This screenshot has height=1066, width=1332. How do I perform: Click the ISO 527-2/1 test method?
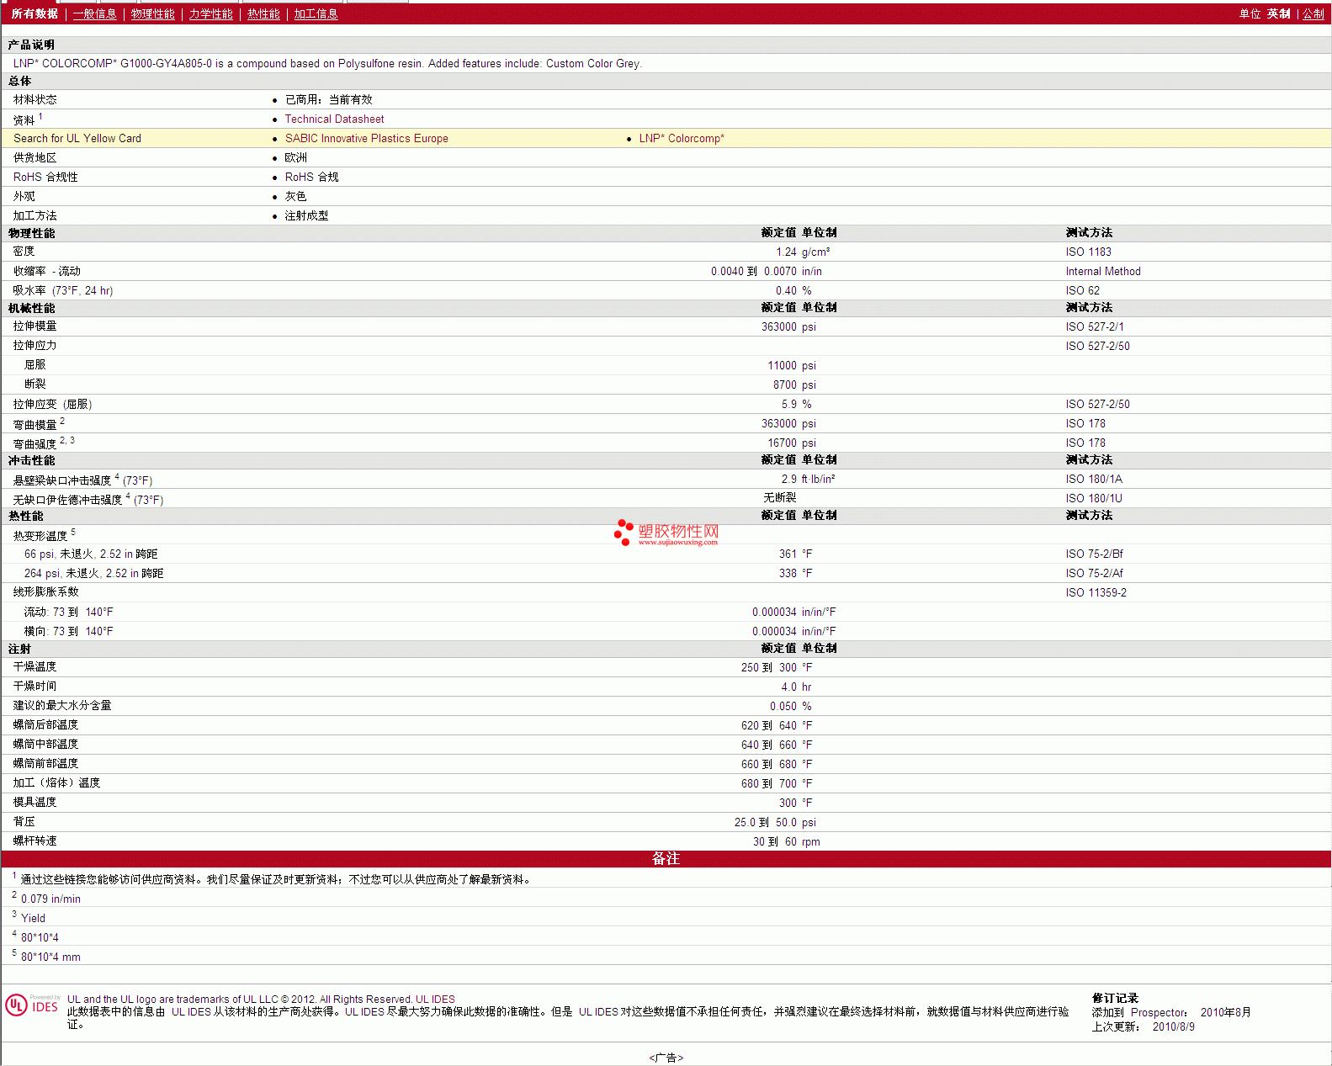(1095, 327)
